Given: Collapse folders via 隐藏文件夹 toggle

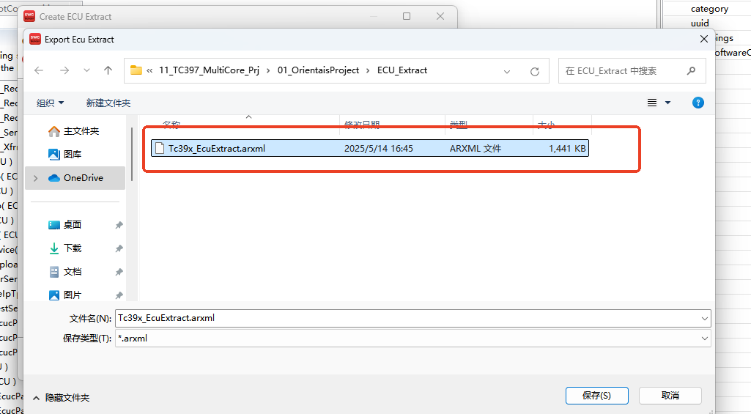Looking at the screenshot, I should point(61,397).
